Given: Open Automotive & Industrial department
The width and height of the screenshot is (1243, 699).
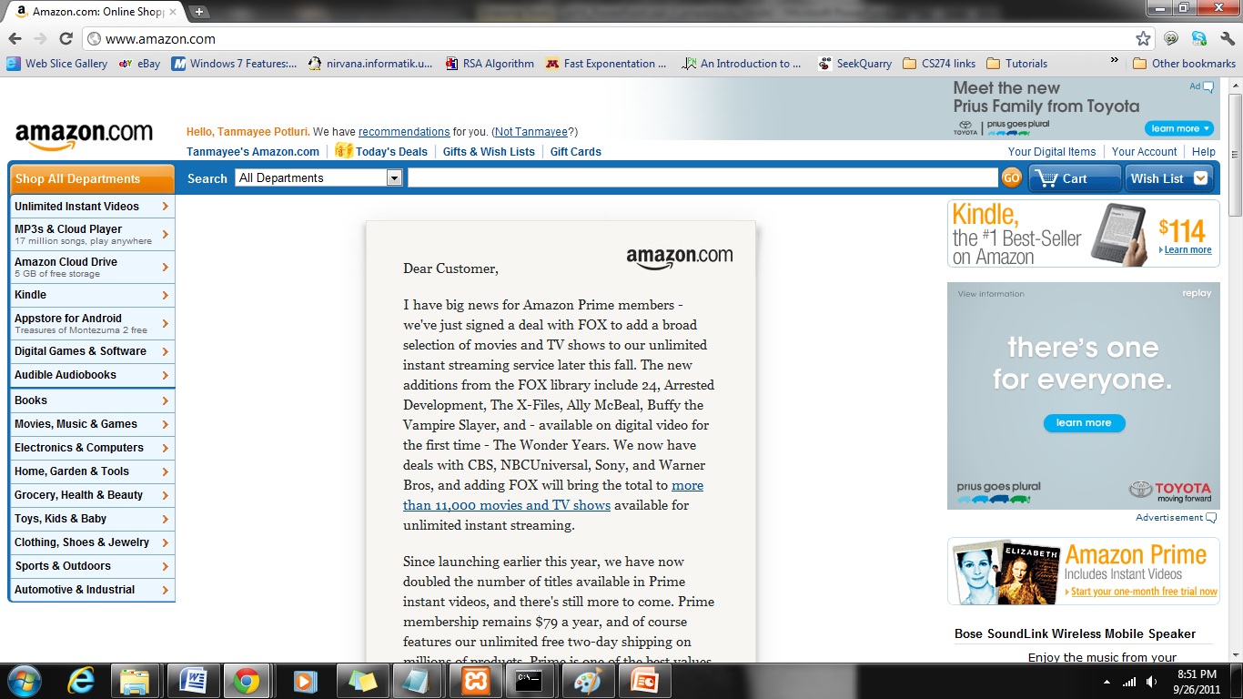Looking at the screenshot, I should 92,590.
